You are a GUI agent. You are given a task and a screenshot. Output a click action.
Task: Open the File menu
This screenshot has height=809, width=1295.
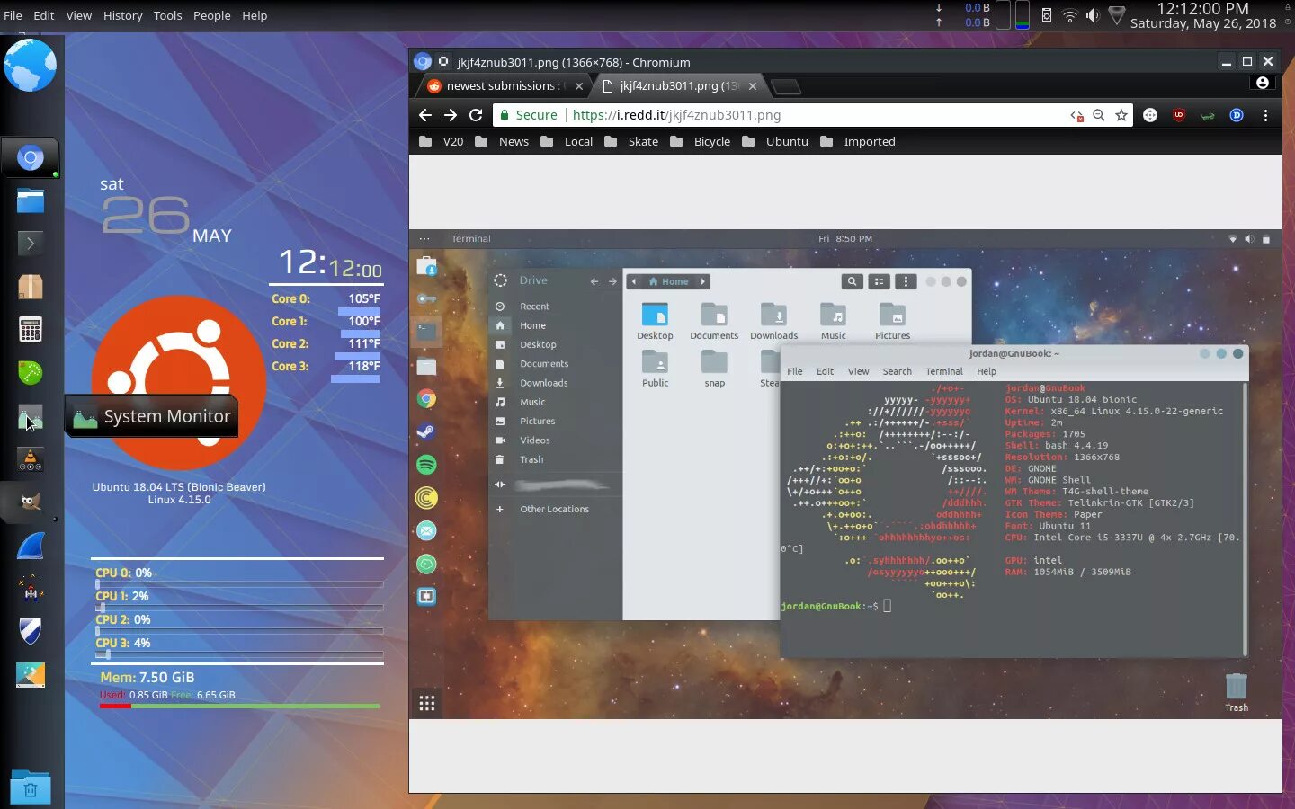(x=13, y=15)
